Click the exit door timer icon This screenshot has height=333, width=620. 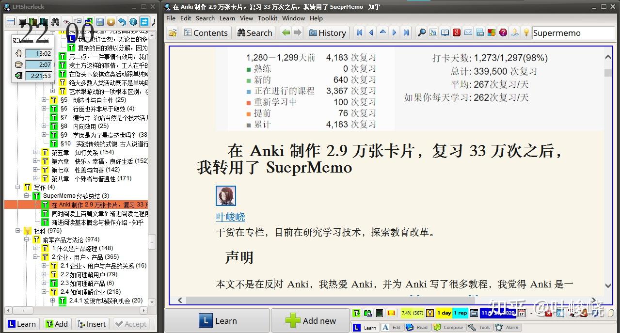pyautogui.click(x=18, y=76)
